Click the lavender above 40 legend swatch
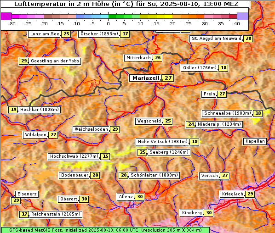 coord(242,17)
